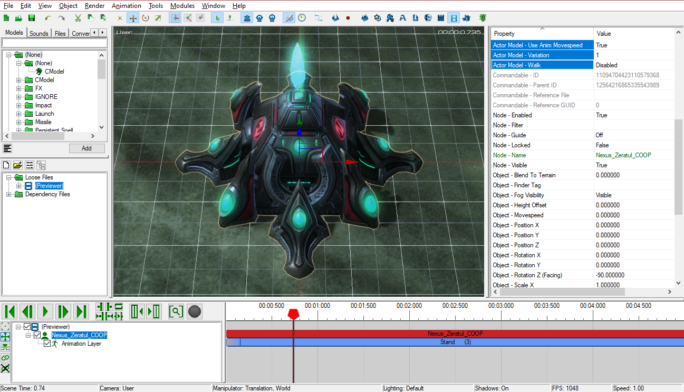Toggle the Nexus_Zeratul_COOP checkbox
This screenshot has height=392, width=684.
coord(37,335)
